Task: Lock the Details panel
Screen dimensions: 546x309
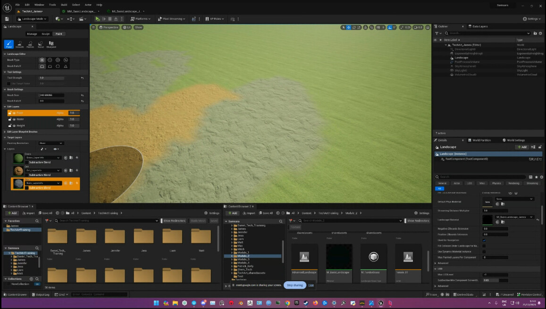Action: (x=540, y=147)
